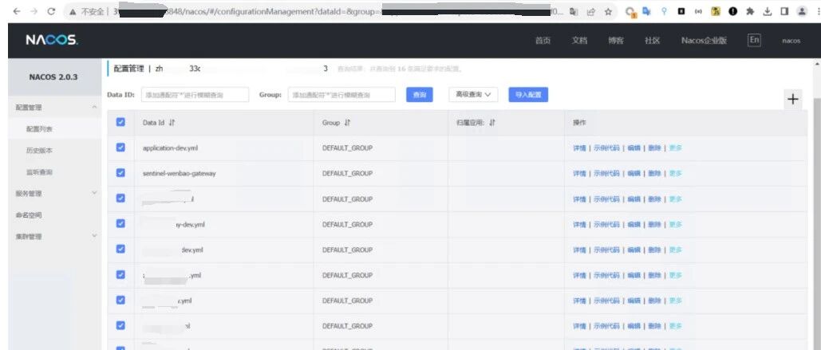Open the magnifier extension with orange badge
The image size is (821, 350).
coord(631,11)
